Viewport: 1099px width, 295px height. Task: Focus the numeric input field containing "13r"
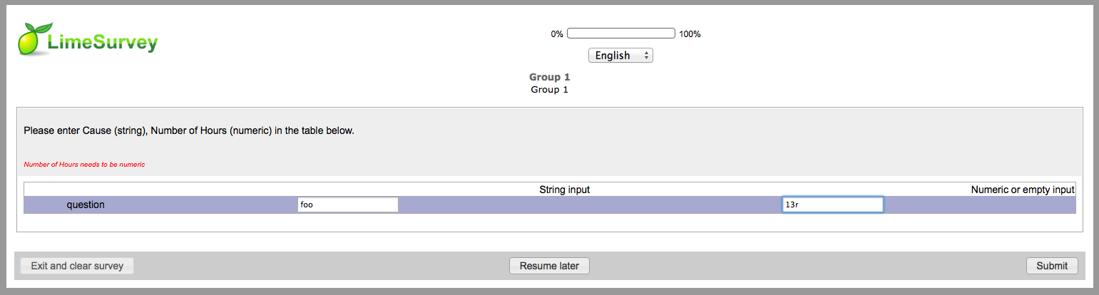(832, 205)
